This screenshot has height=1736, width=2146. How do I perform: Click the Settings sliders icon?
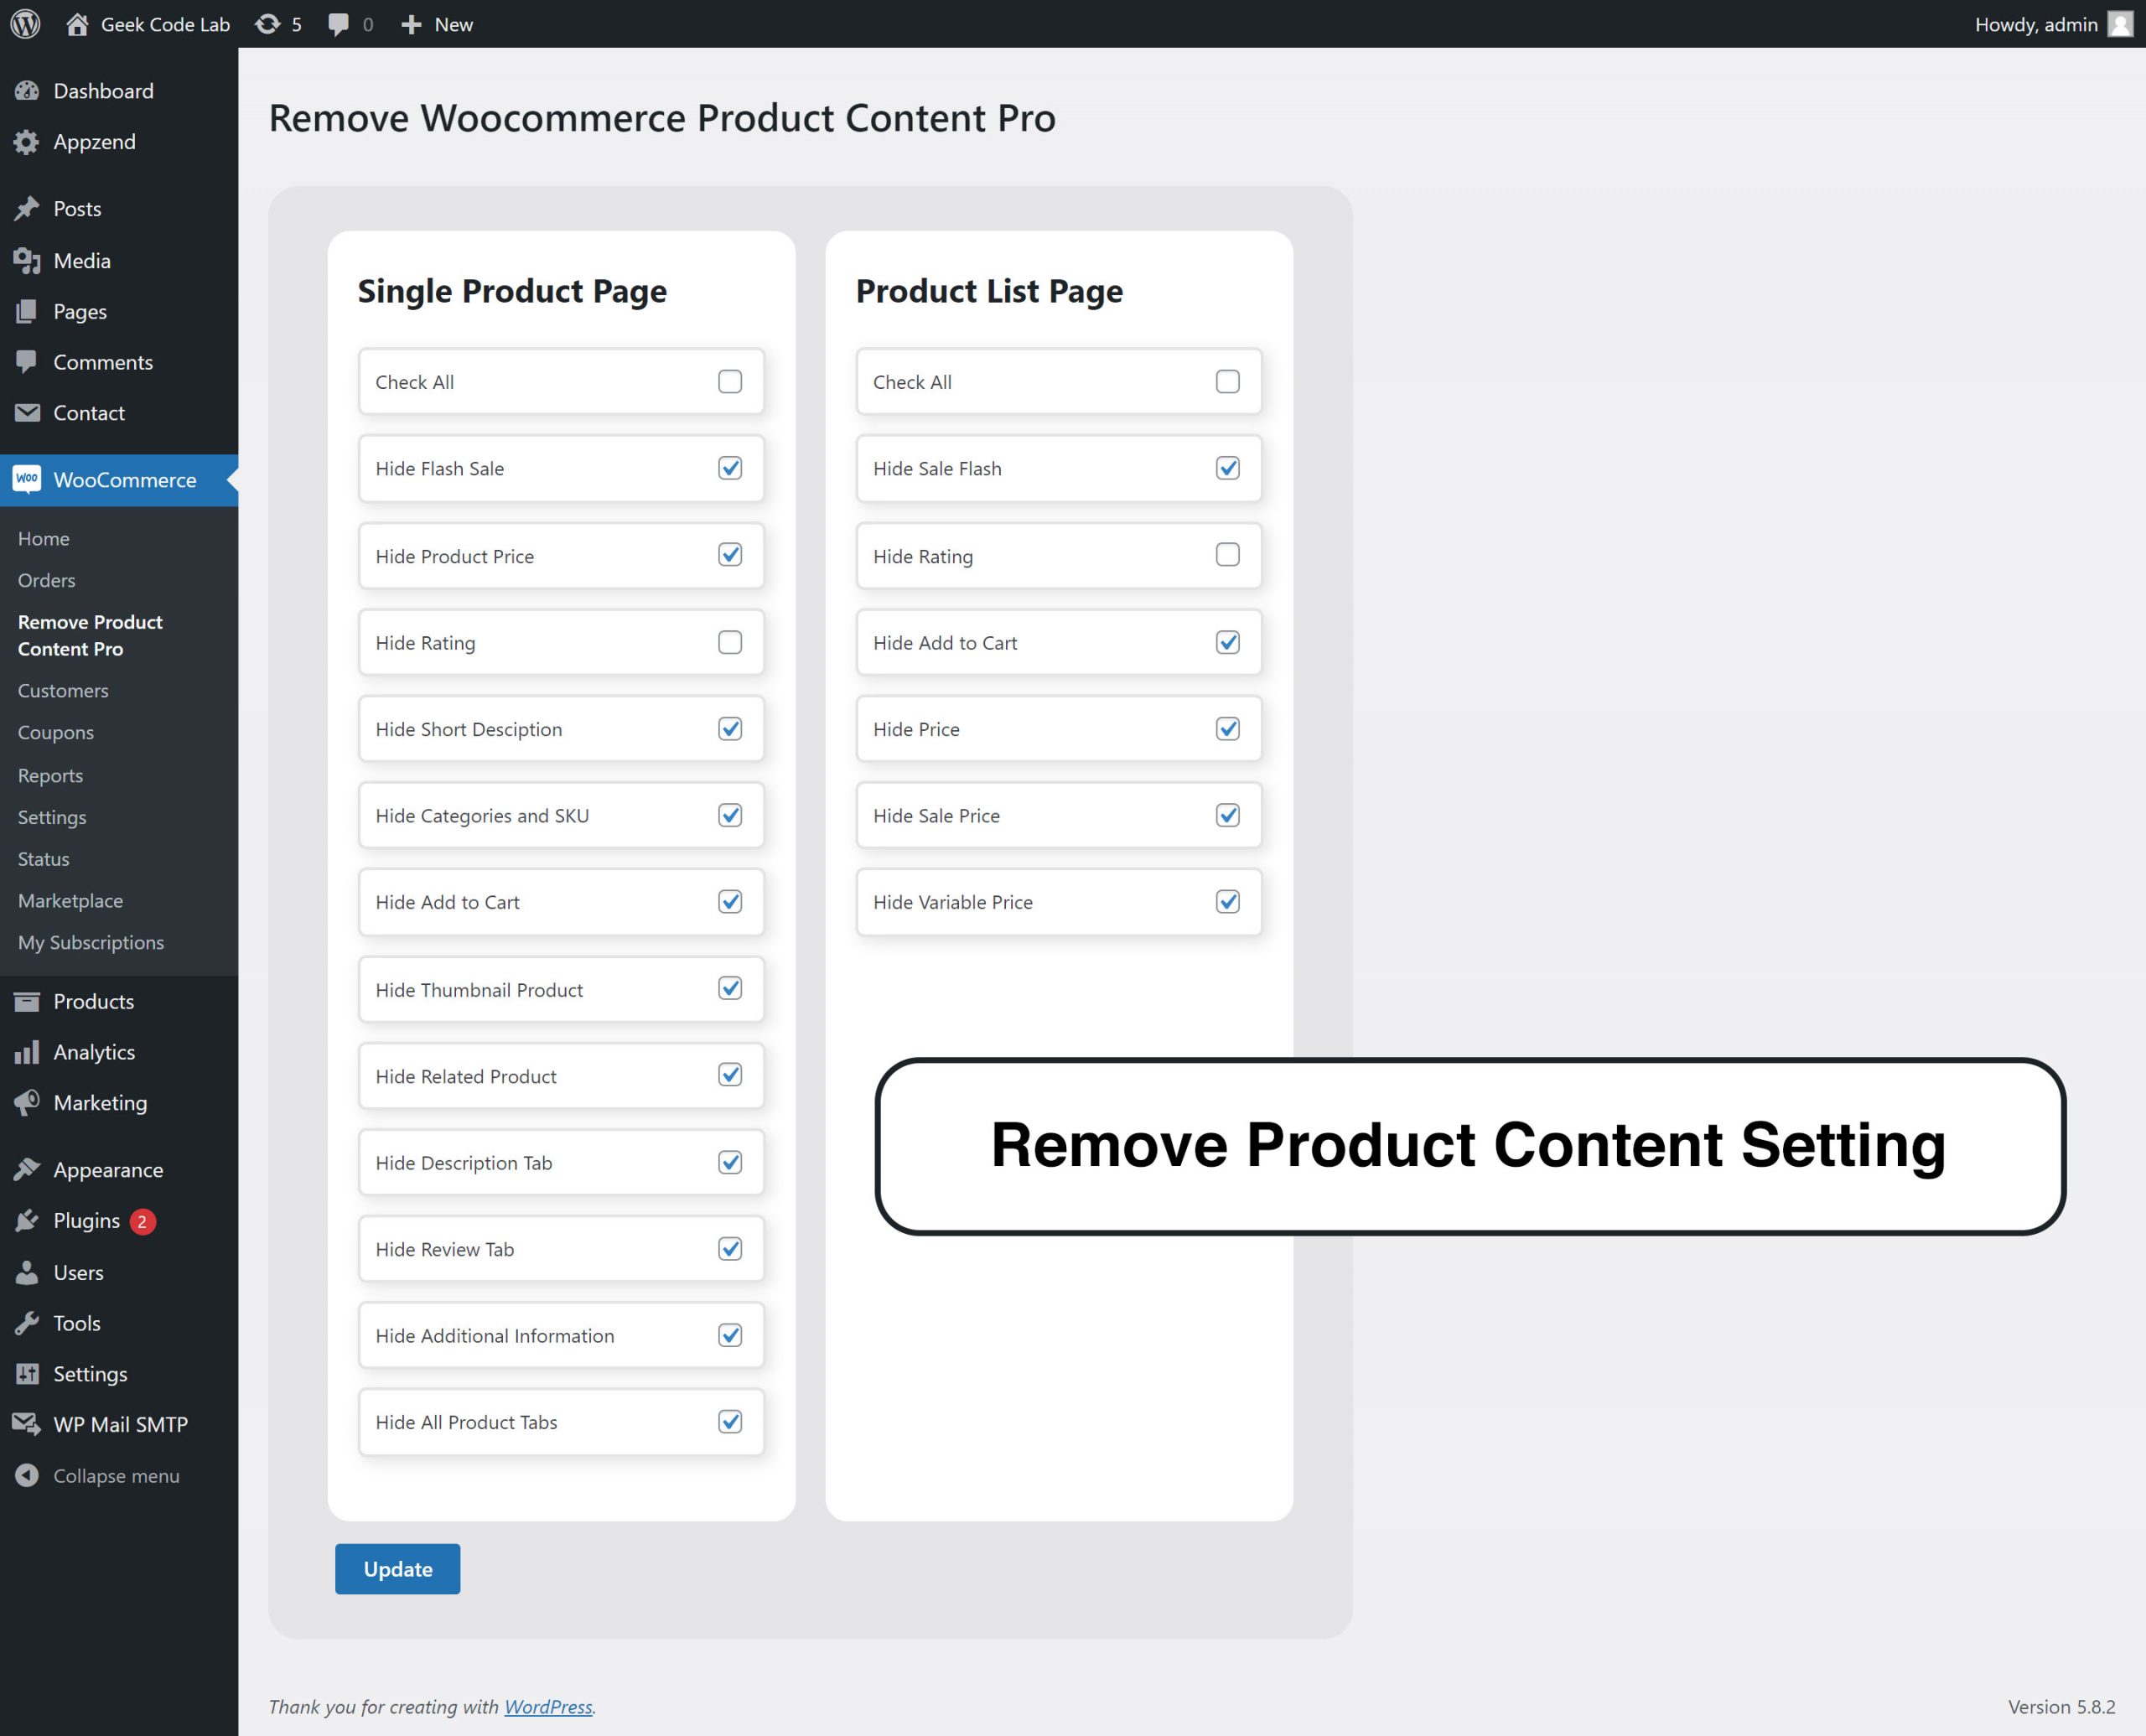(x=27, y=1374)
